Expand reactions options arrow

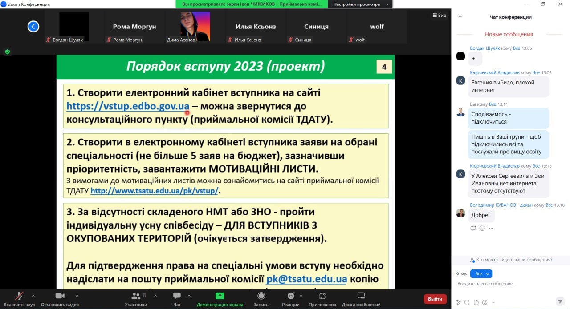tap(301, 295)
